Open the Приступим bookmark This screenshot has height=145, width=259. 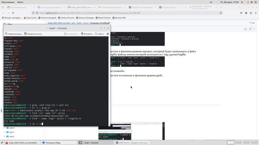tap(30, 18)
